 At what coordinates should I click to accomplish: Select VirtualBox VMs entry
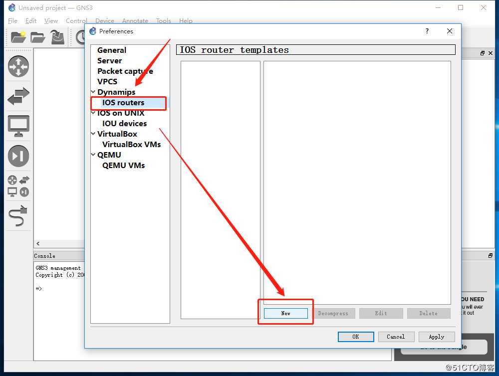tap(131, 145)
